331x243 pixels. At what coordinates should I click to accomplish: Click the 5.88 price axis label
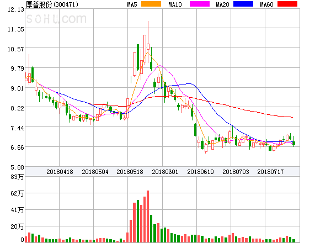coord(17,167)
